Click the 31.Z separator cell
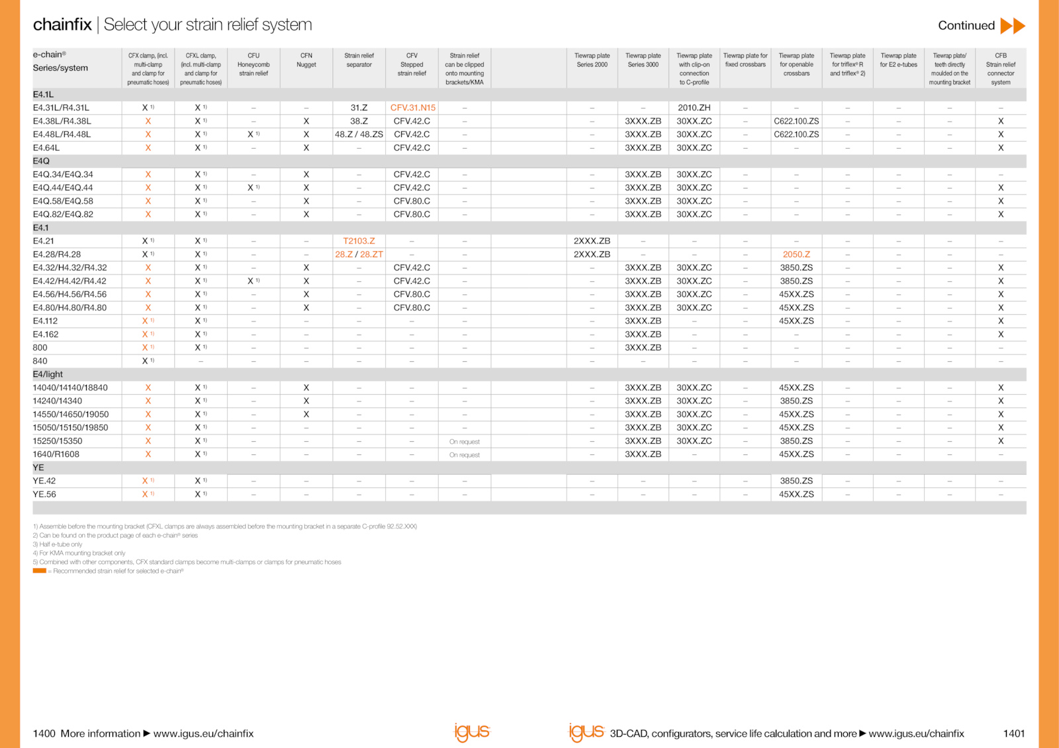1059x748 pixels. click(359, 108)
